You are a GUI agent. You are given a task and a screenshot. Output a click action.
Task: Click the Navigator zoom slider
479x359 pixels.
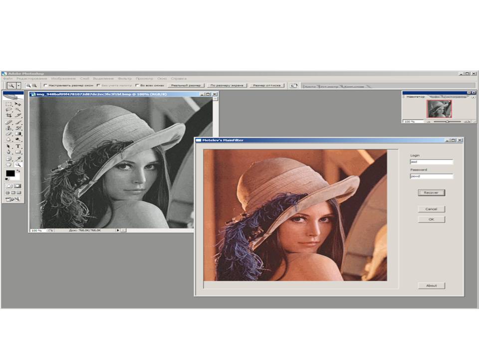[447, 121]
